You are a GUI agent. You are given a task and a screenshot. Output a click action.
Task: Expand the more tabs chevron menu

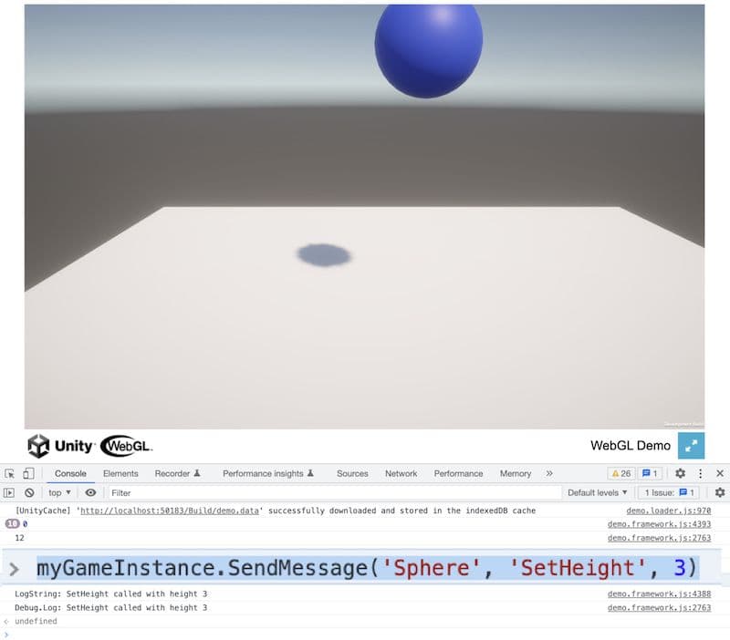tap(548, 473)
